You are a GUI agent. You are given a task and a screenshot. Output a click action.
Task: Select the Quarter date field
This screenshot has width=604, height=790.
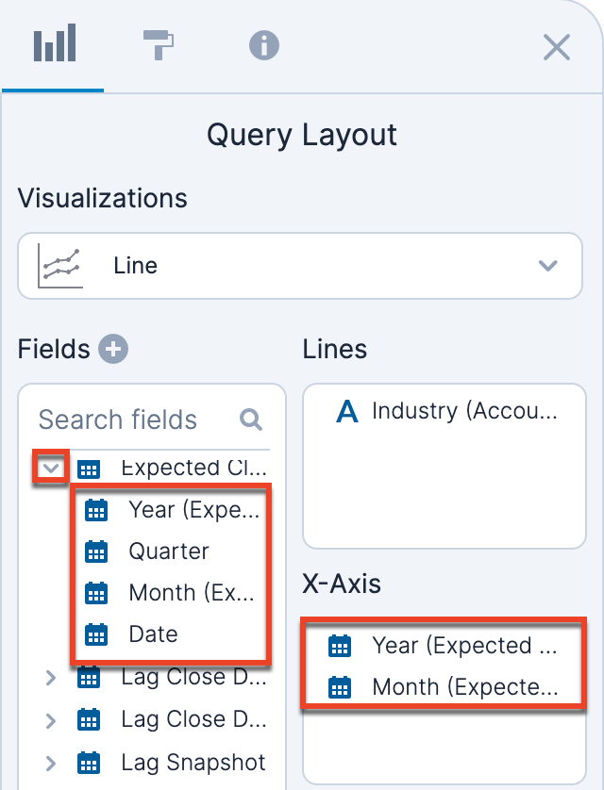point(169,551)
